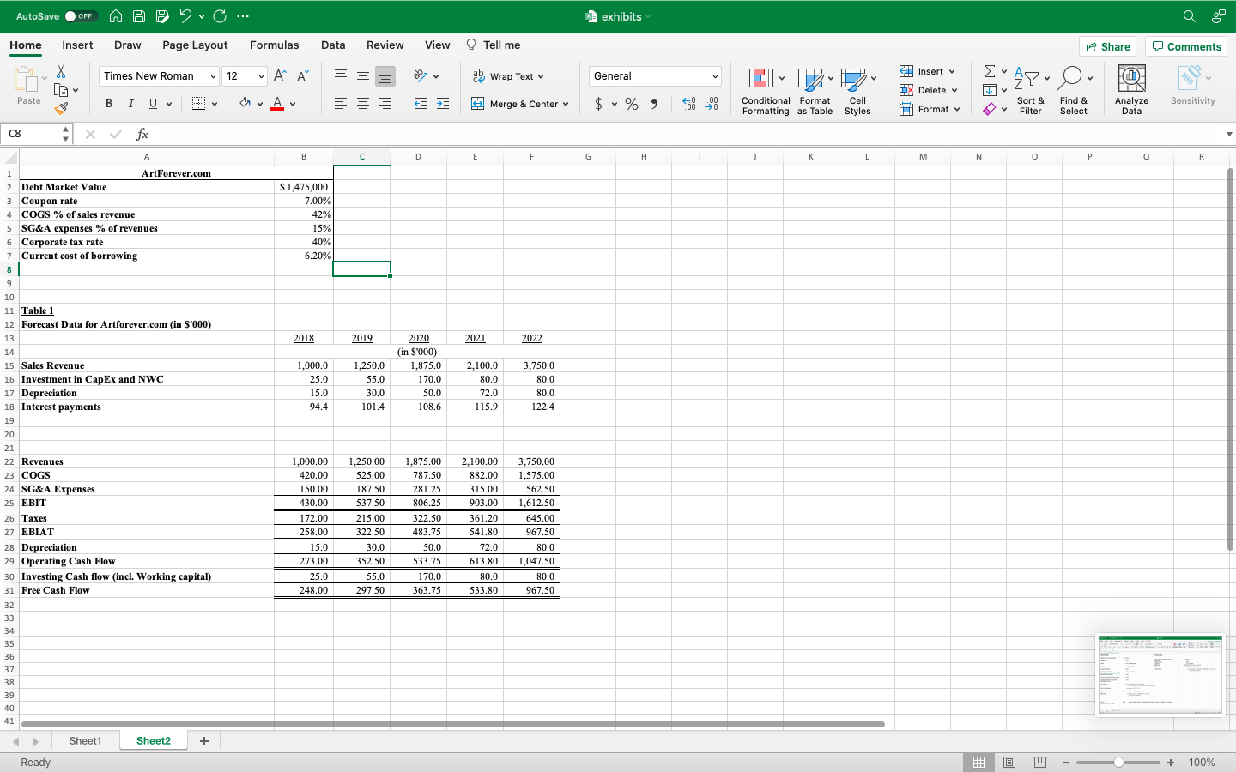The image size is (1236, 772).
Task: Open the Delete cells dropdown
Action: pos(929,90)
